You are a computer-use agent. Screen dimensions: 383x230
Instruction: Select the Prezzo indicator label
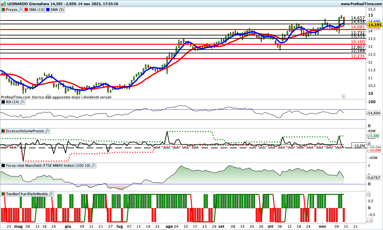(x=12, y=10)
